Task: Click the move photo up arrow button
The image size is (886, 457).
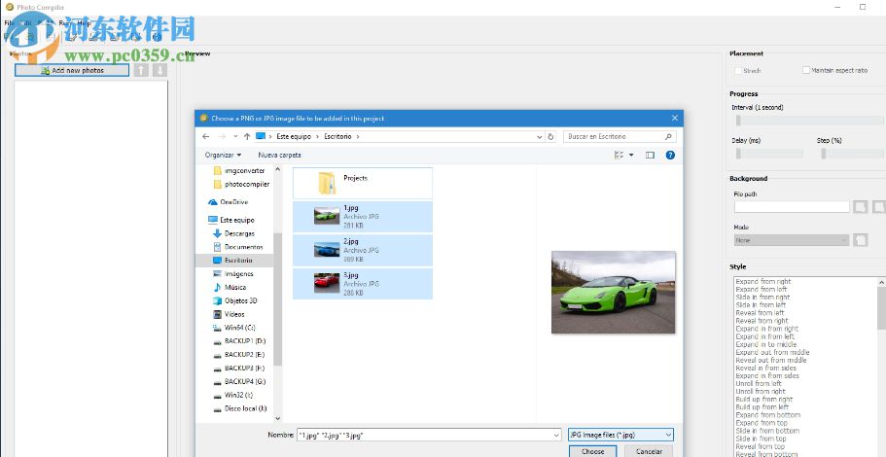Action: pos(141,70)
